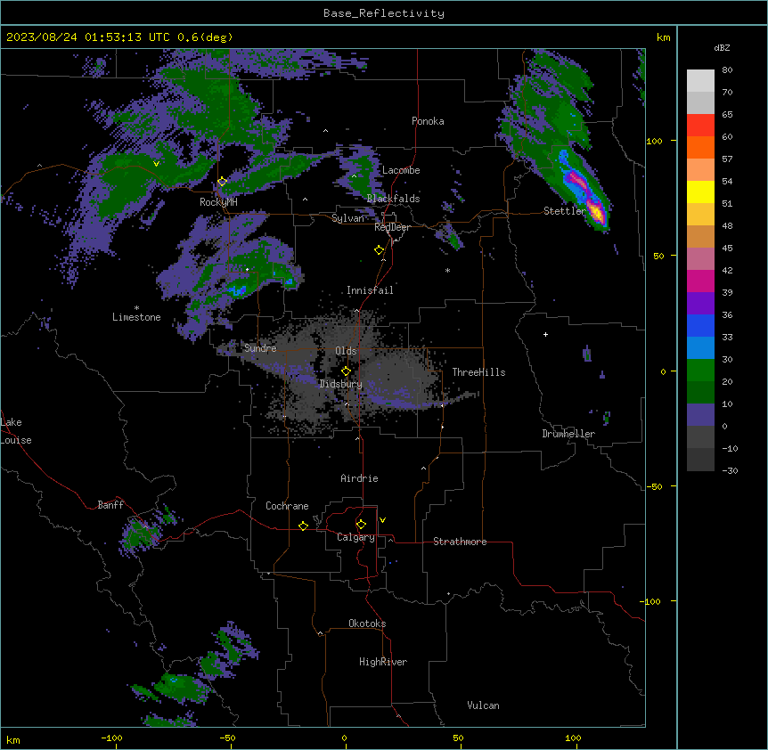Click the Lake Louise label
The height and width of the screenshot is (750, 768).
pyautogui.click(x=16, y=431)
